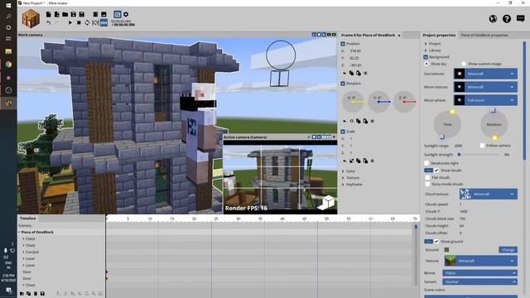Delete the selected timeline object via the trash icon
530x298 pixels.
coord(36,294)
